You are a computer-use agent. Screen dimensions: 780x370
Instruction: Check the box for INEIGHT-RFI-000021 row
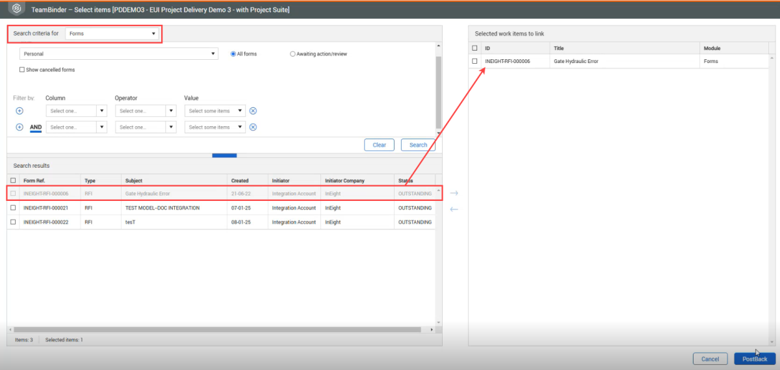click(14, 208)
